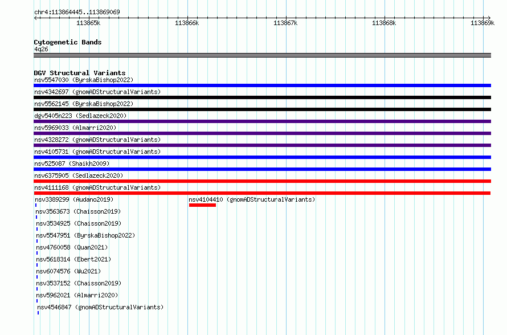
Task: Click the blue bar under nsv525087
Action: (262, 169)
